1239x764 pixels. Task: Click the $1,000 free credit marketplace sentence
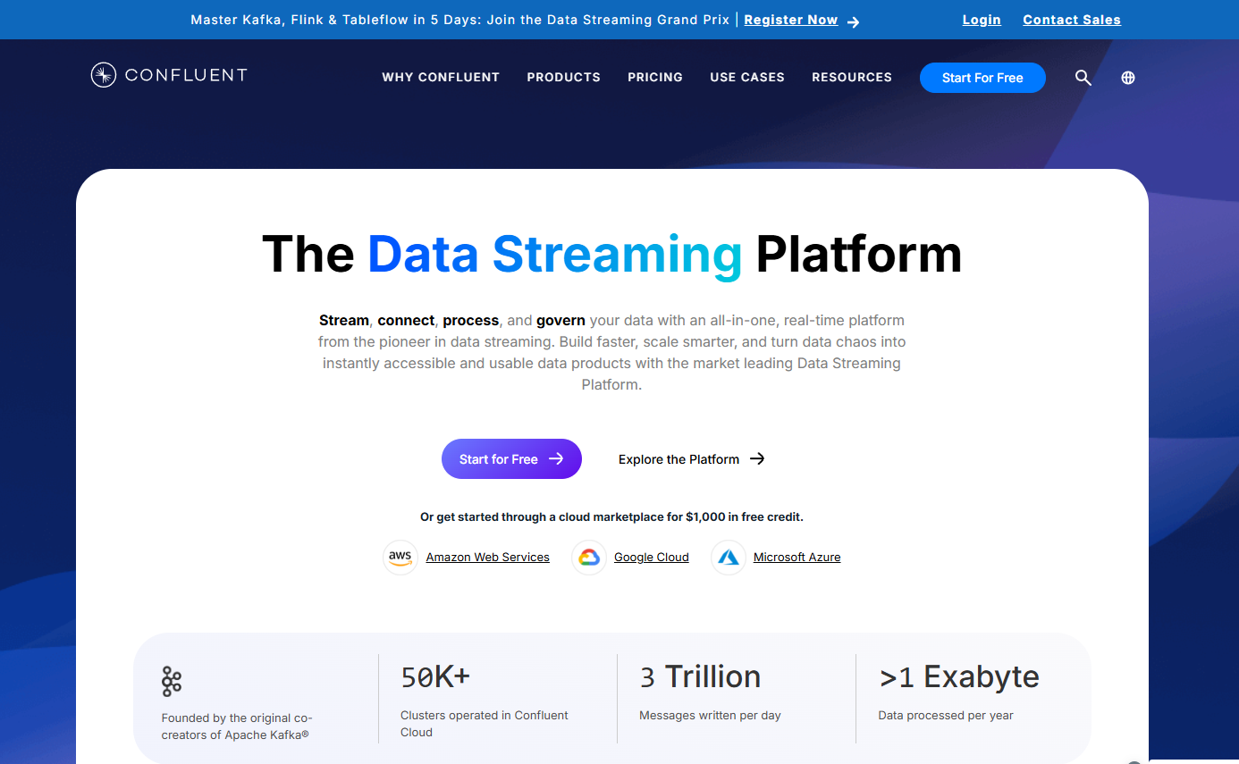click(611, 516)
